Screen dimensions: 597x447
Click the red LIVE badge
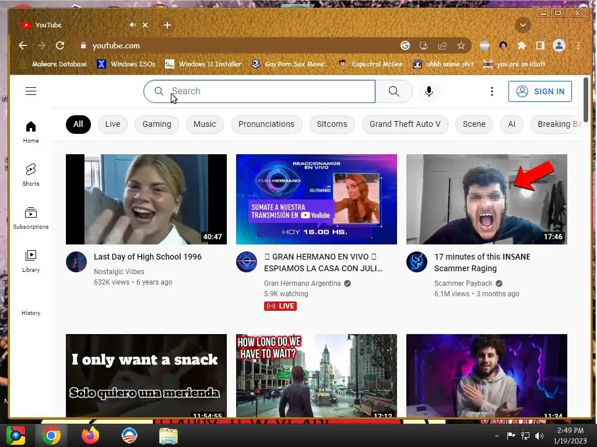point(280,306)
